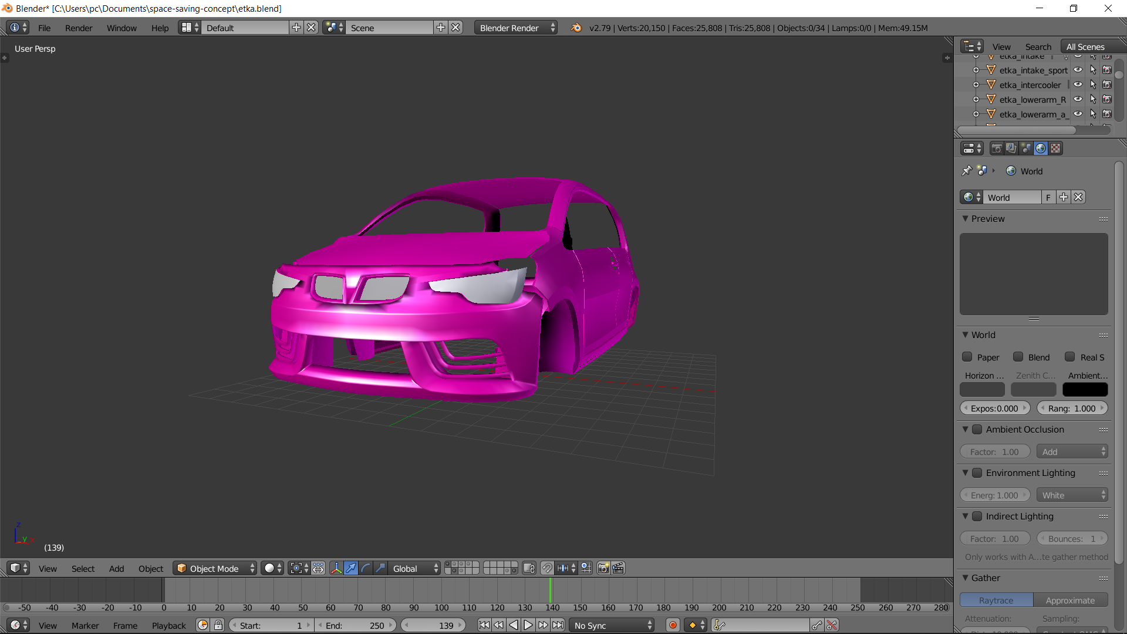Open the Texture properties tab (checker icon)
The image size is (1127, 634).
(1055, 149)
